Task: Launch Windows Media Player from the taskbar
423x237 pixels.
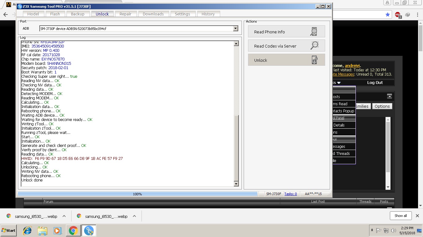Action: coord(57,231)
